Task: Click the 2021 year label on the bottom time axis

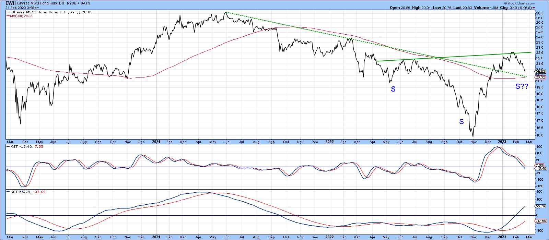Action: pos(156,237)
